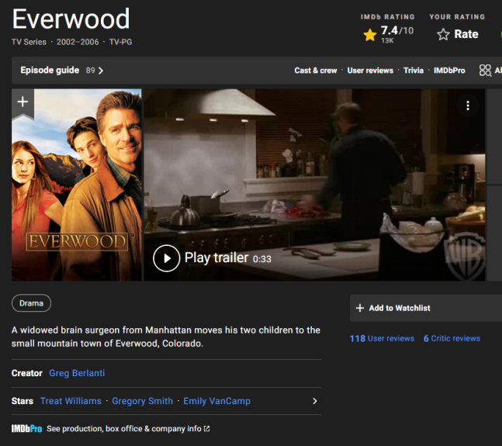Click See production, box office & company info

(124, 428)
